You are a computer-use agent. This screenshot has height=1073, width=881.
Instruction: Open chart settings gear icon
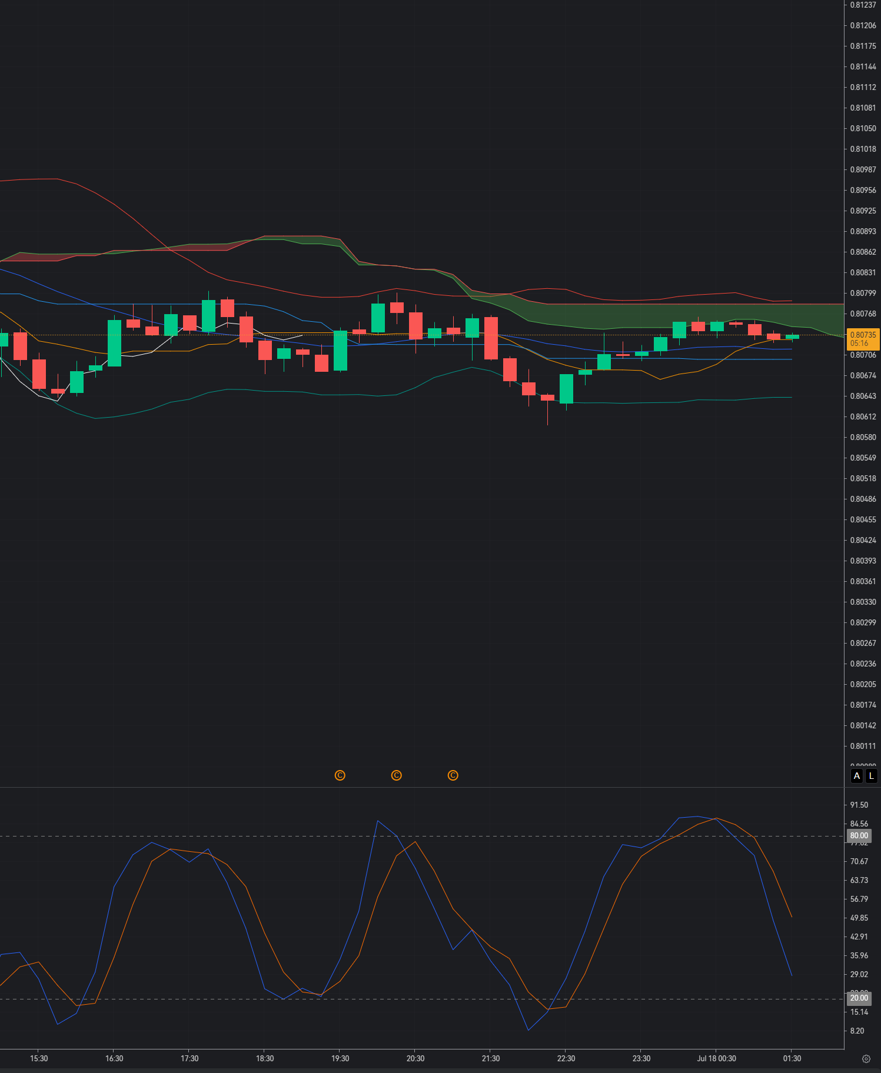pyautogui.click(x=866, y=1059)
